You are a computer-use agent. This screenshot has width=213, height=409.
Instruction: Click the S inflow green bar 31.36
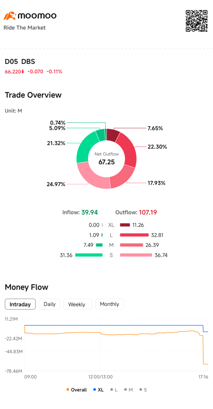click(x=89, y=255)
